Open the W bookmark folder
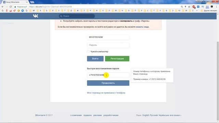Image resolution: width=219 pixels, height=123 pixels. [185, 11]
